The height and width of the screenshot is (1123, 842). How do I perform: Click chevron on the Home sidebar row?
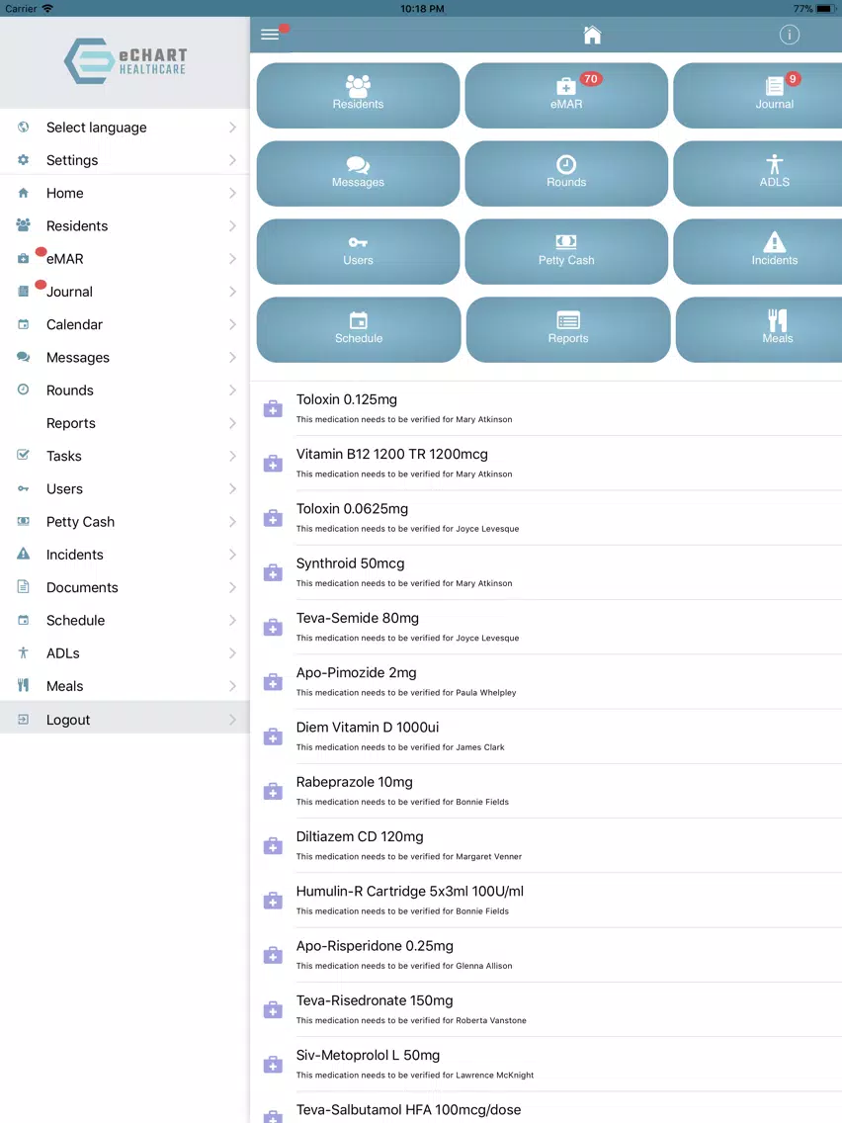coord(232,193)
